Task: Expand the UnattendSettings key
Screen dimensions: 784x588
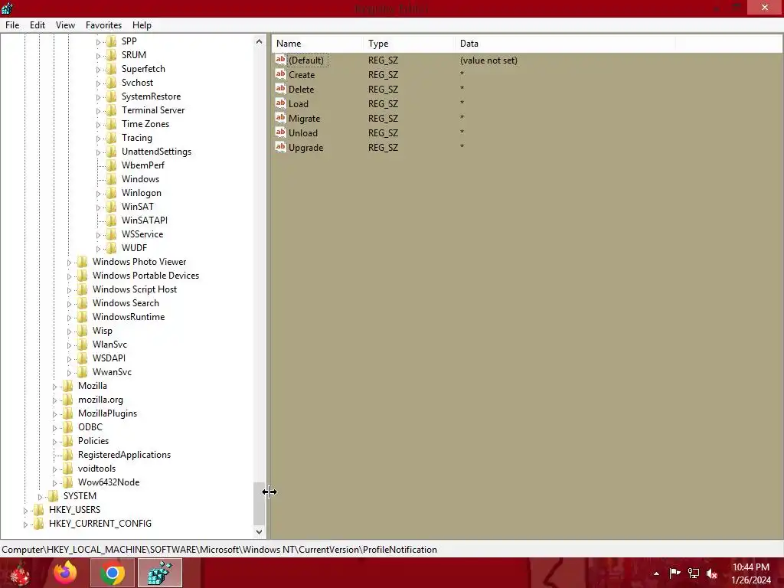Action: coord(99,152)
